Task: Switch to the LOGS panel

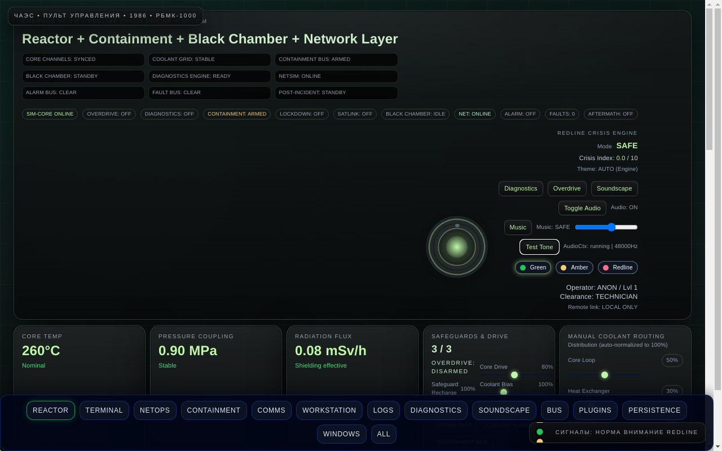Action: point(383,410)
